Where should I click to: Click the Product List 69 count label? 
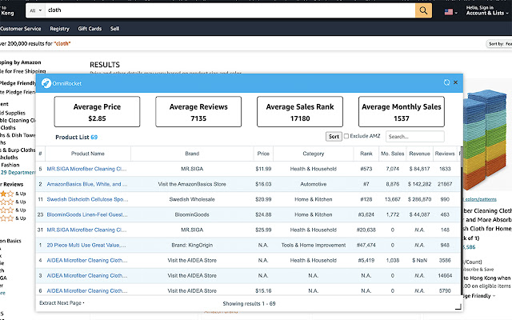pos(77,137)
